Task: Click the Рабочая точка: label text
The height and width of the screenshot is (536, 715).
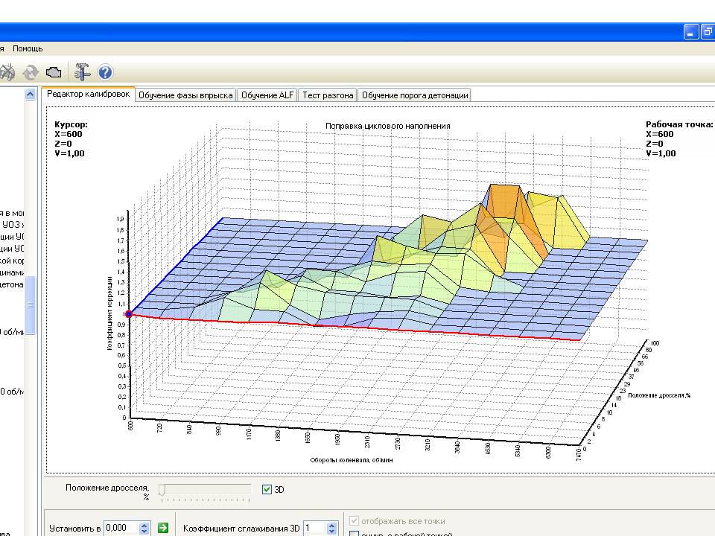Action: (x=679, y=124)
